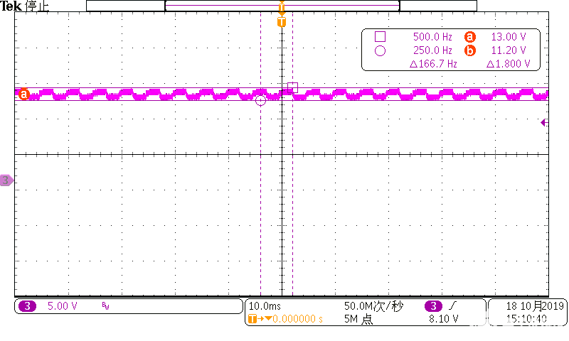Click the bandwidth limit Bw icon
569x341 pixels.
pyautogui.click(x=105, y=306)
